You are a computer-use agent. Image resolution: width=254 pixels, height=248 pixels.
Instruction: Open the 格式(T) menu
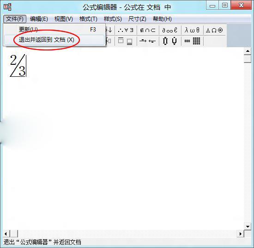coord(88,19)
